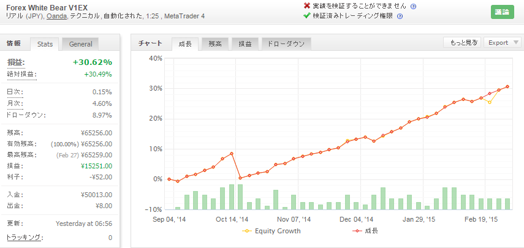
Task: Click the (Feb 27) ¥65259.00 highest balance value
Action: click(x=84, y=155)
